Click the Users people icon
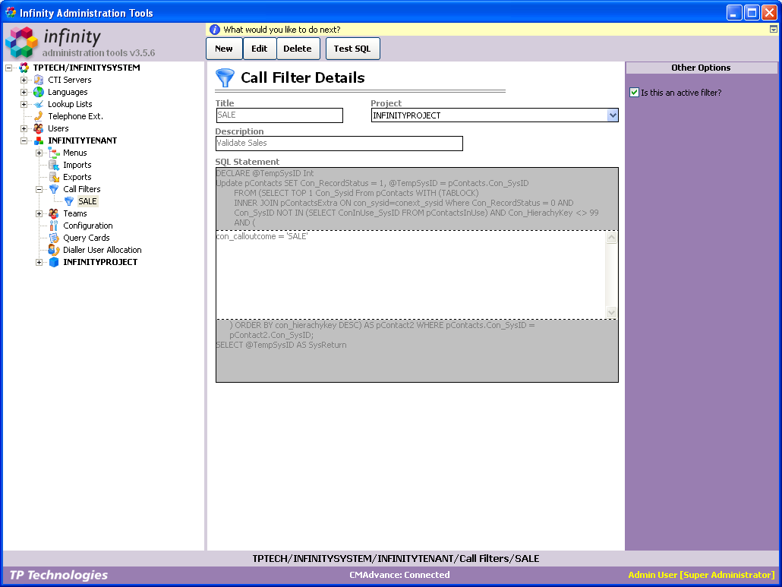 (39, 128)
